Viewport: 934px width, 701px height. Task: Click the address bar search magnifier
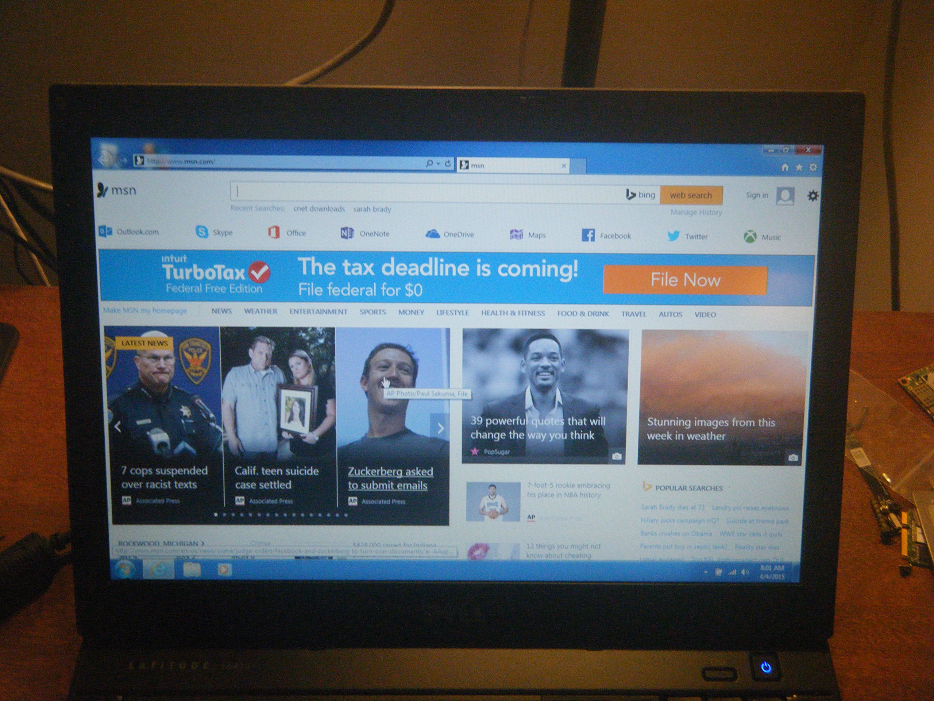(x=429, y=163)
